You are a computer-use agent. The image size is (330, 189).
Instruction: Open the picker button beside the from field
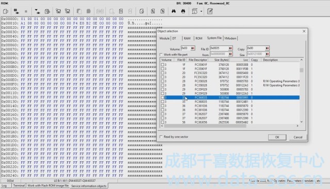(230, 54)
